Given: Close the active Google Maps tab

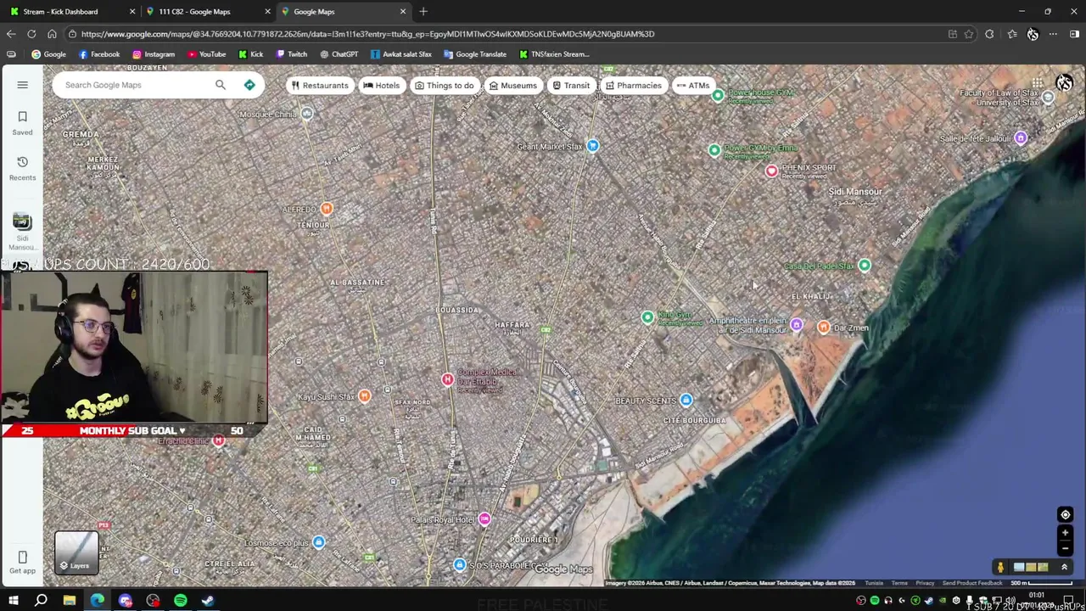Looking at the screenshot, I should [403, 11].
